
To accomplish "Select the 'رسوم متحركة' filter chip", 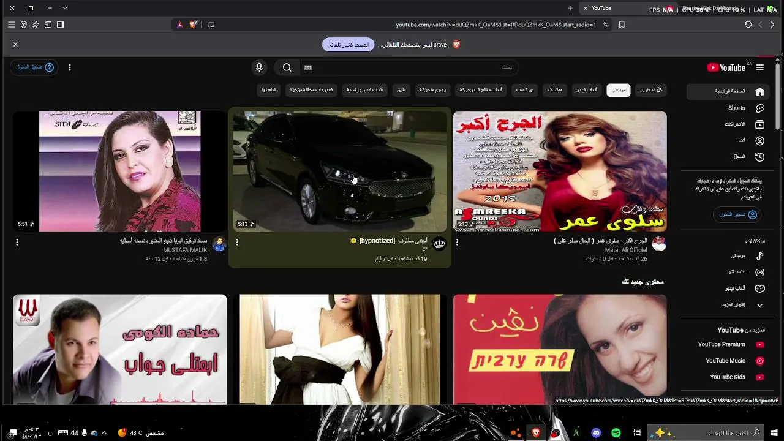I will coord(432,90).
